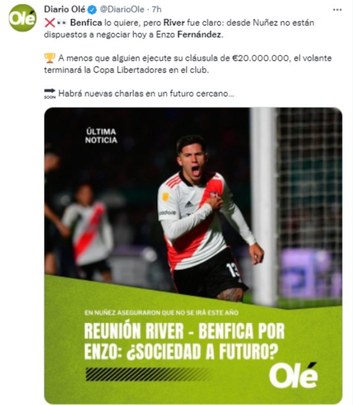Open the three-dots more options menu
353x405 pixels.
point(337,10)
